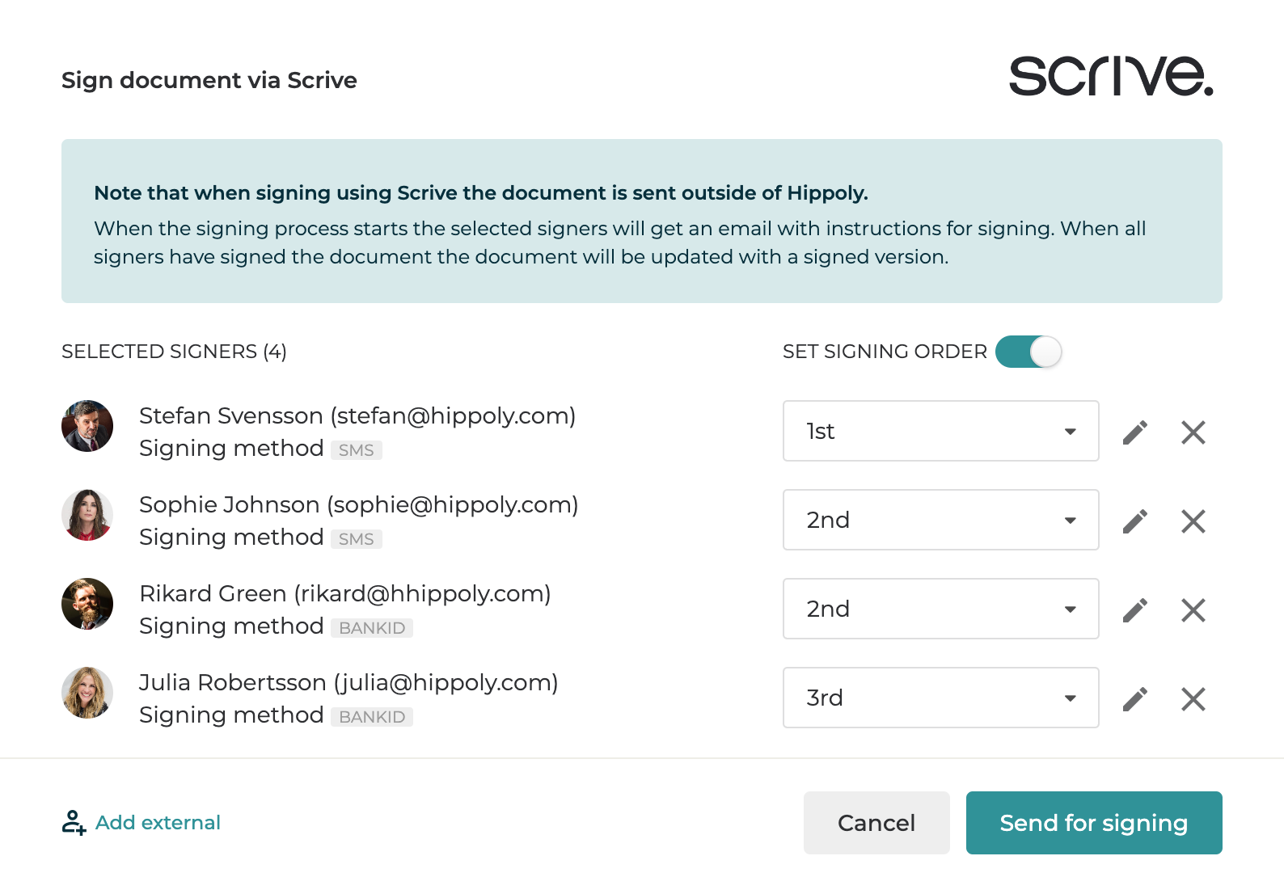Click the Scrive logo

click(x=1111, y=76)
